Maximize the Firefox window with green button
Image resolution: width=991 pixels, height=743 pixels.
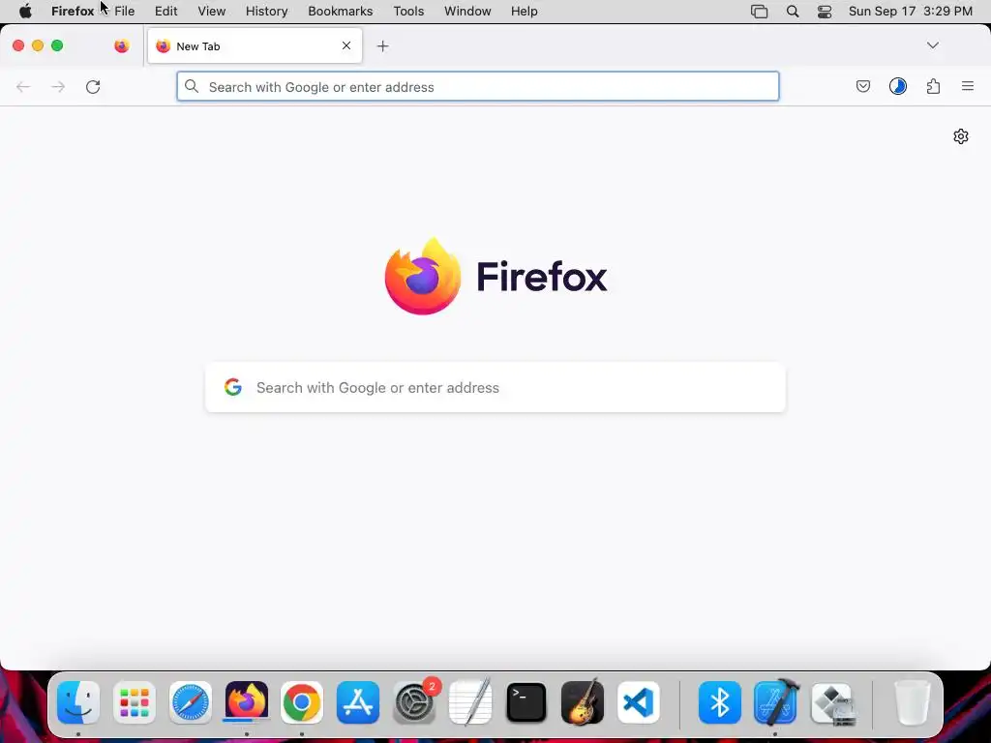click(57, 45)
